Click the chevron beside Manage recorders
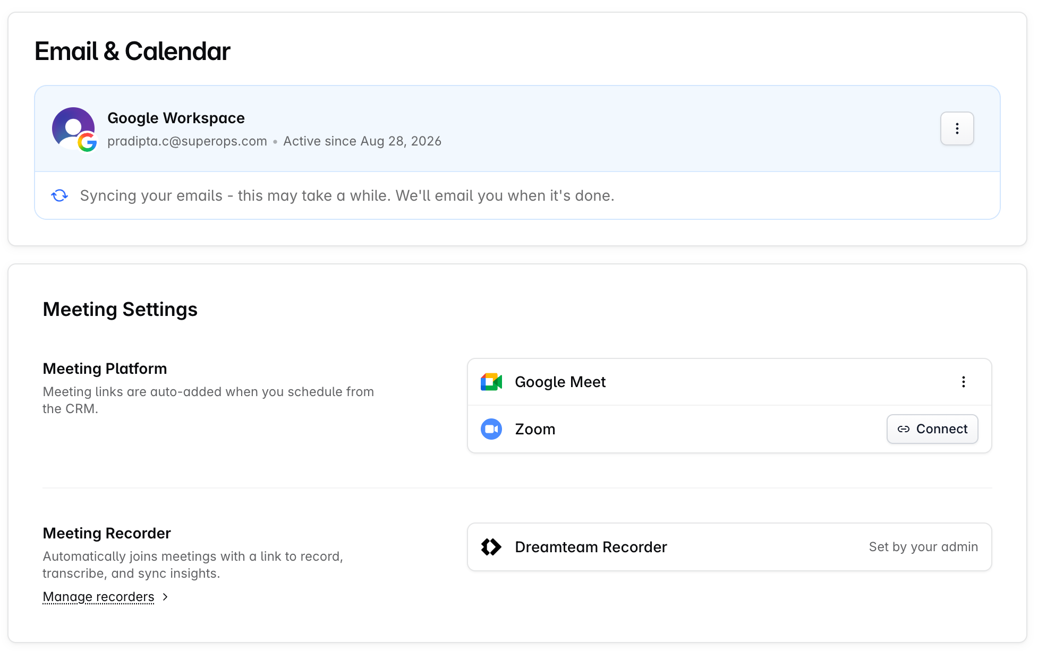The width and height of the screenshot is (1038, 651). [165, 597]
